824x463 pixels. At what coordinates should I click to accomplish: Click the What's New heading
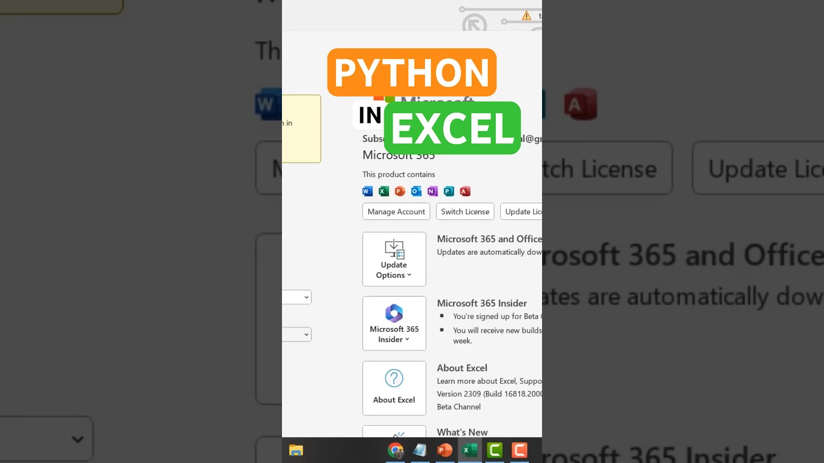[x=462, y=432]
